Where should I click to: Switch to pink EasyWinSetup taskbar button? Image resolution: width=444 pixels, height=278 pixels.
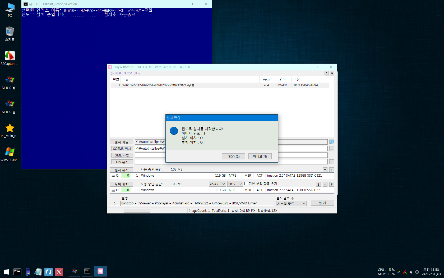click(100, 271)
